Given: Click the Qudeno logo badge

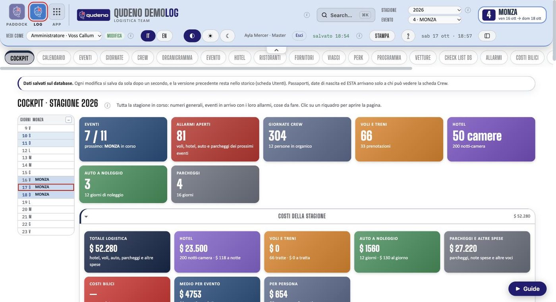Looking at the screenshot, I should (x=93, y=15).
